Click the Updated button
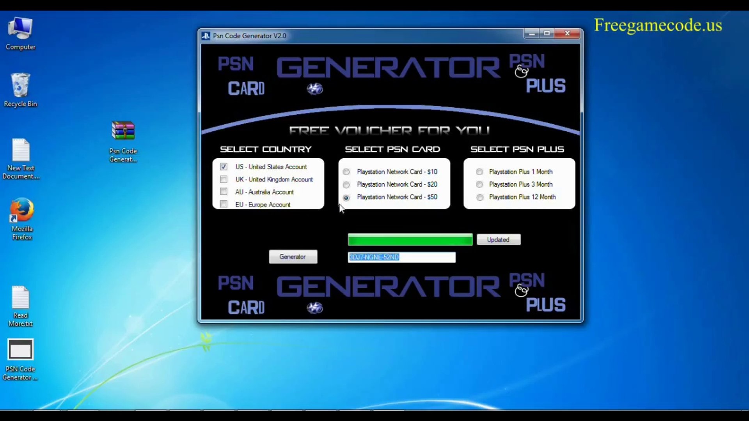Screen dimensions: 749x421 pyautogui.click(x=498, y=239)
